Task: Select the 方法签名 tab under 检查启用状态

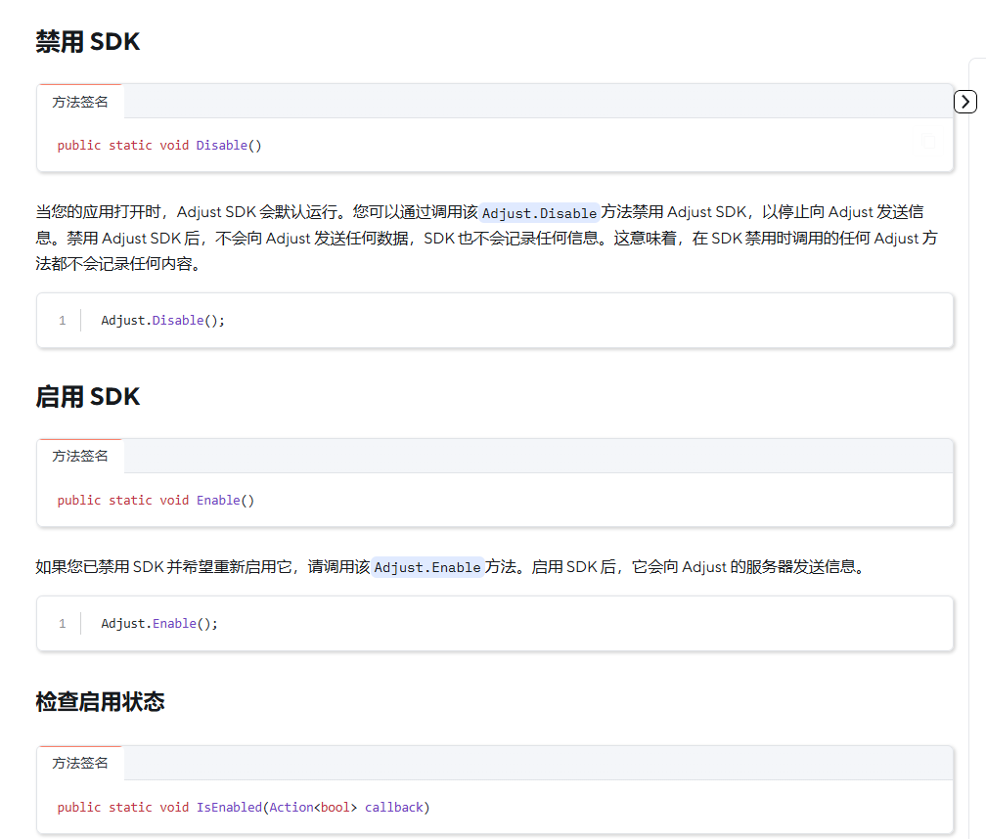Action: click(80, 763)
